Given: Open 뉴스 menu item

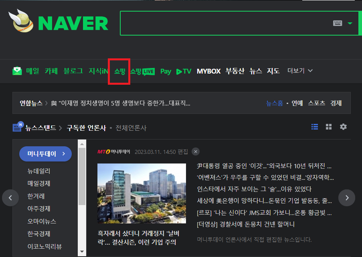Looking at the screenshot, I should (256, 71).
